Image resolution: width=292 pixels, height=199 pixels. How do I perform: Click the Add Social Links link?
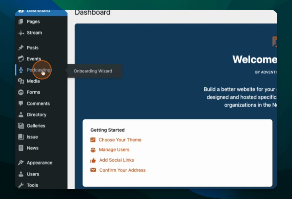pyautogui.click(x=116, y=160)
